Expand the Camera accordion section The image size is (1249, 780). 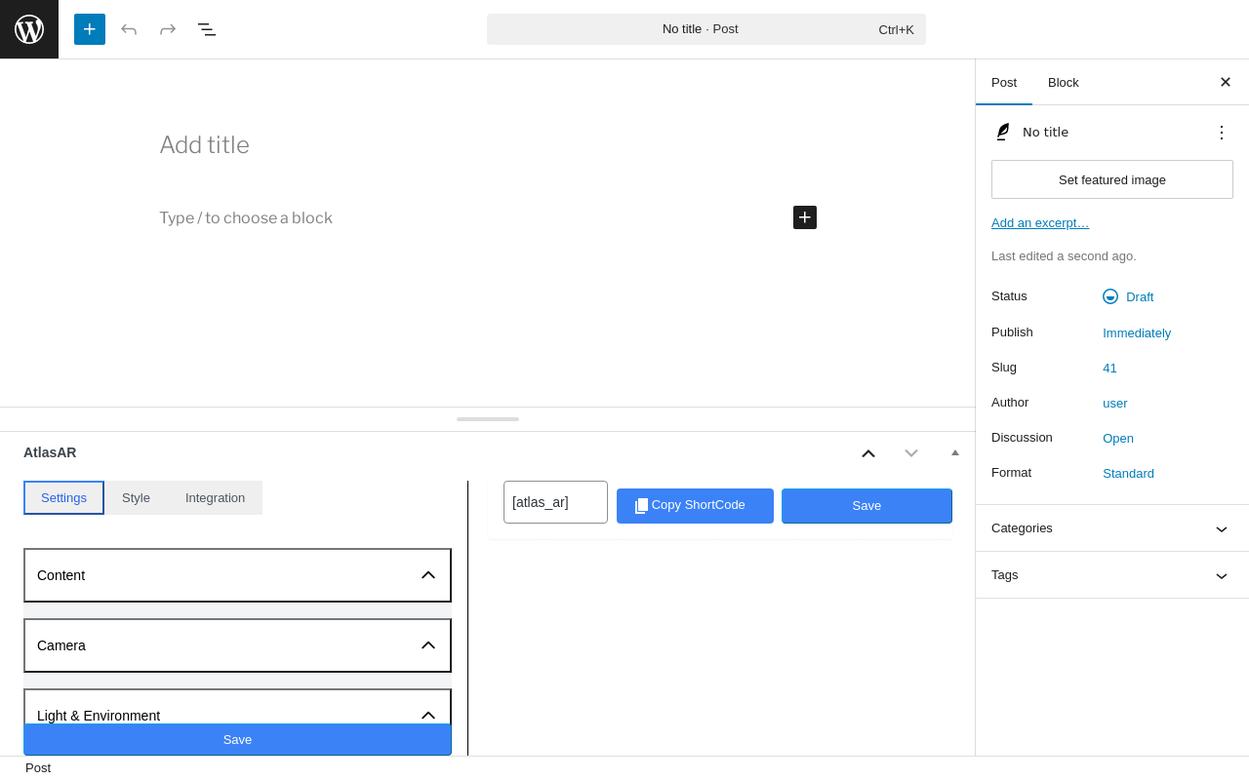click(237, 645)
